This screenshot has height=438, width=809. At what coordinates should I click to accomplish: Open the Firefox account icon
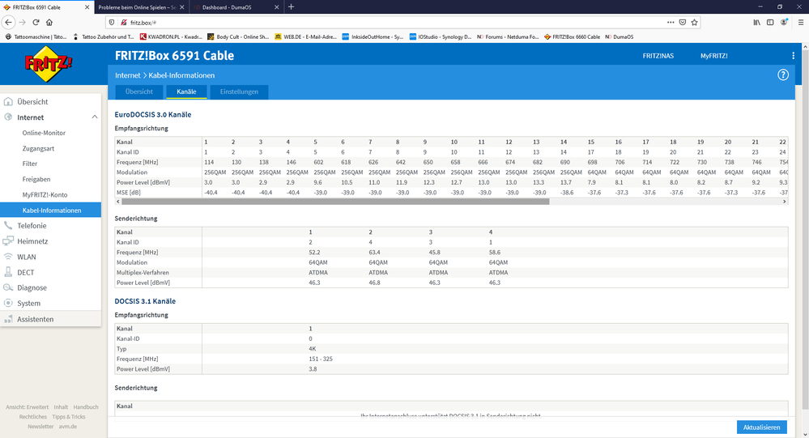[x=784, y=22]
